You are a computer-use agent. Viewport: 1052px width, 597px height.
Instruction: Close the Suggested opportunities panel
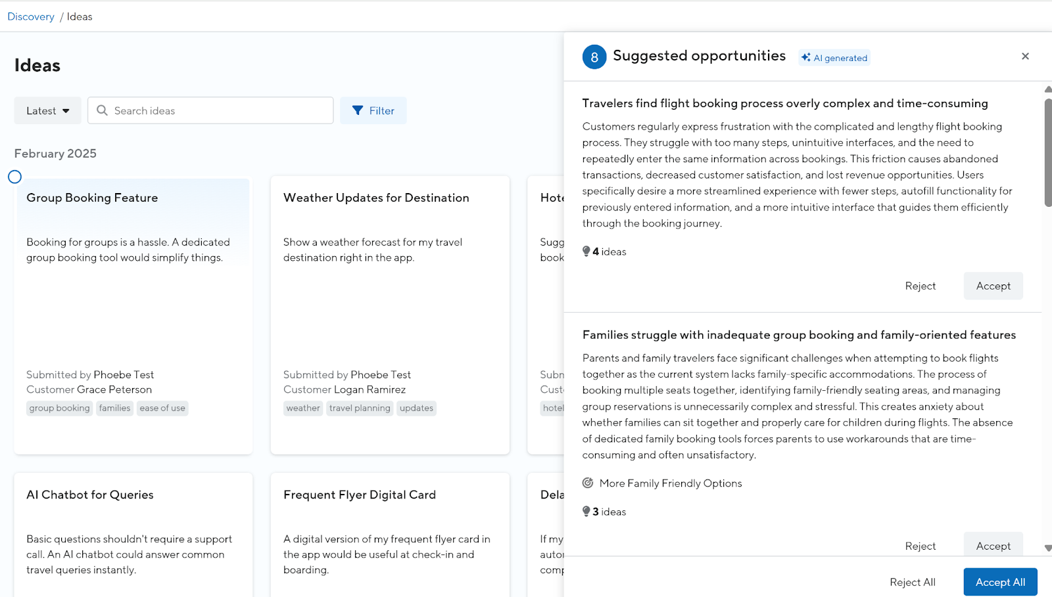(1025, 56)
